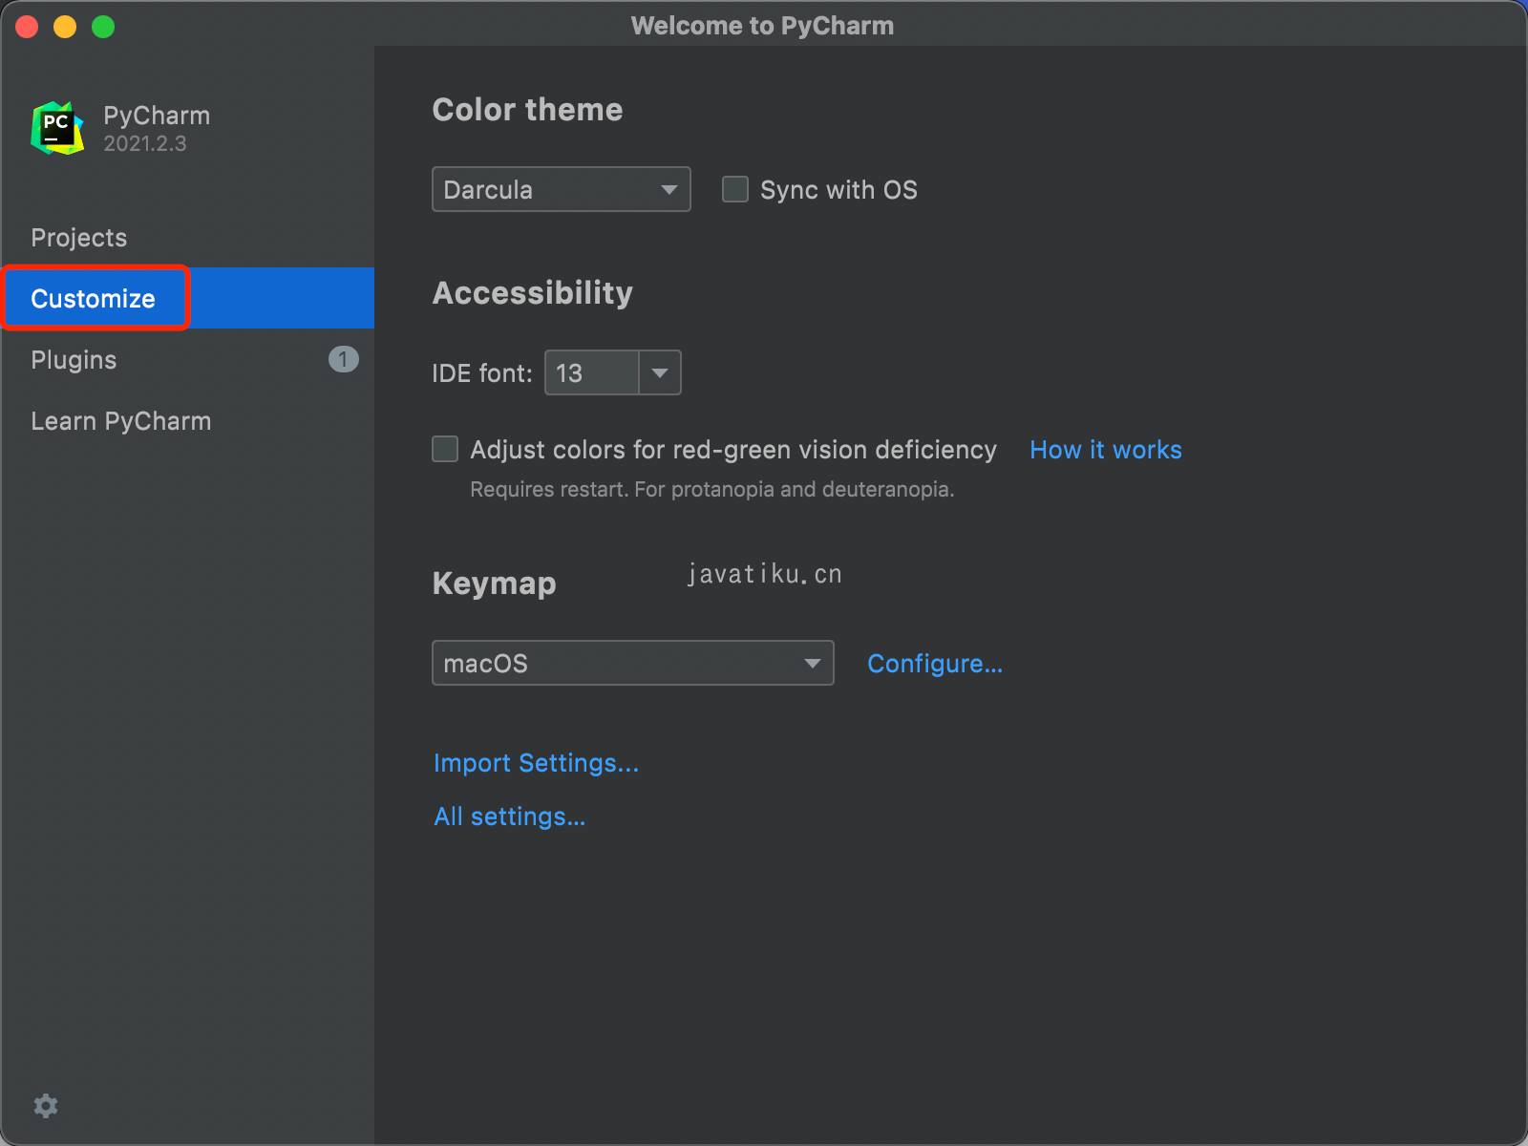Open the Darcula color theme dropdown
The width and height of the screenshot is (1528, 1146).
pos(562,189)
